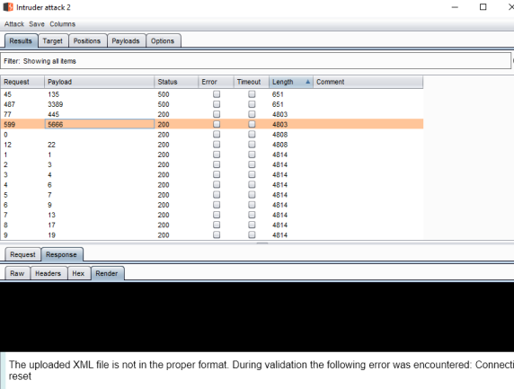Tick the Error checkbox for request 45
The image size is (514, 389).
(217, 94)
